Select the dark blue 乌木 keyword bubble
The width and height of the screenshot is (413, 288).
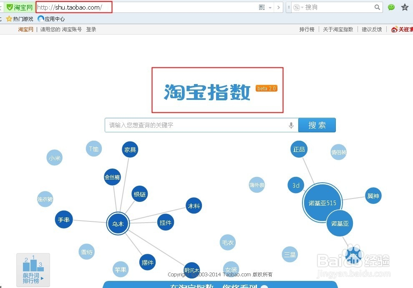click(118, 223)
